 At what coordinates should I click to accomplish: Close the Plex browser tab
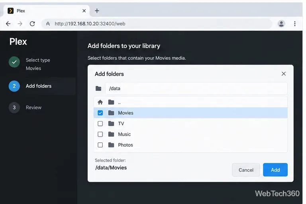click(84, 11)
